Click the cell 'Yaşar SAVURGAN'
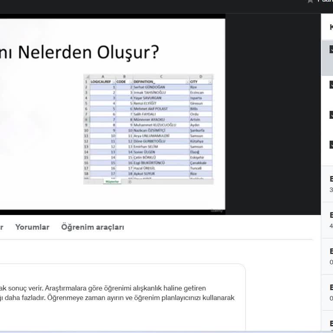 pos(161,98)
